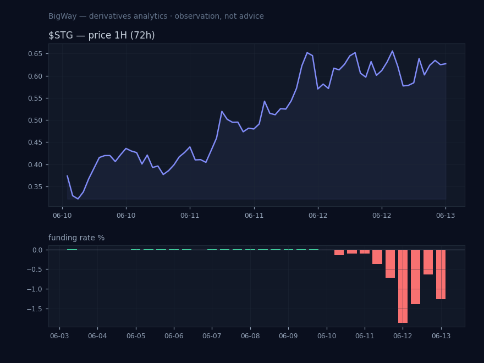Select the −0.5 funding rate axis label
This screenshot has width=484, height=363.
tap(35, 269)
